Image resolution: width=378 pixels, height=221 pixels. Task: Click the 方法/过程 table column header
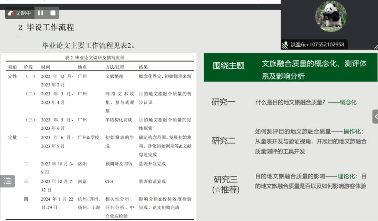coord(115,67)
